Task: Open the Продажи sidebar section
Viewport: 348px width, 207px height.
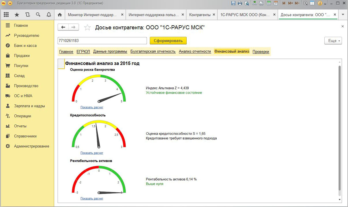Action: 27,56
